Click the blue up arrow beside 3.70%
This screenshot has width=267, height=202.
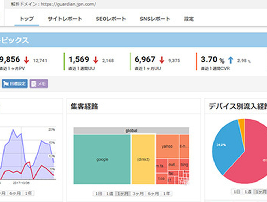230,60
